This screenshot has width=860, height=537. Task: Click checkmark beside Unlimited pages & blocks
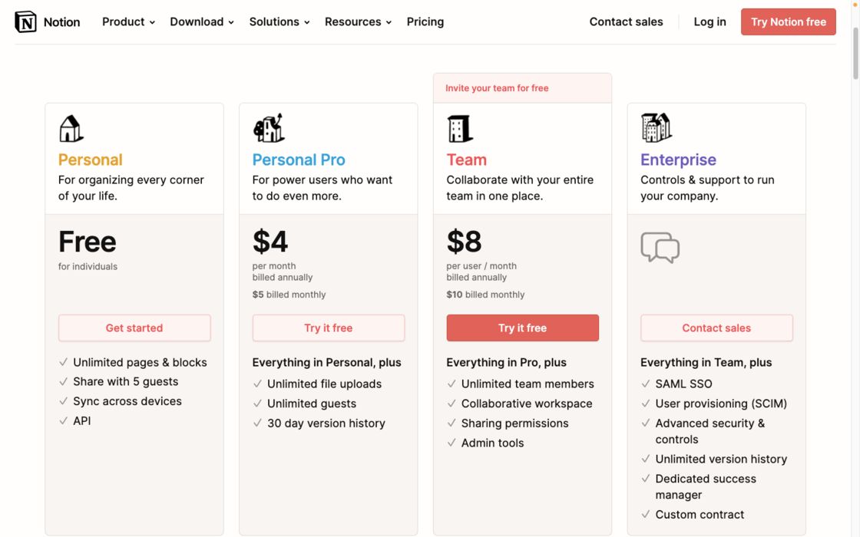pyautogui.click(x=64, y=362)
